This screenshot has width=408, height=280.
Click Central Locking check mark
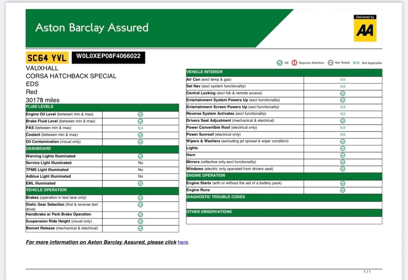tap(343, 93)
